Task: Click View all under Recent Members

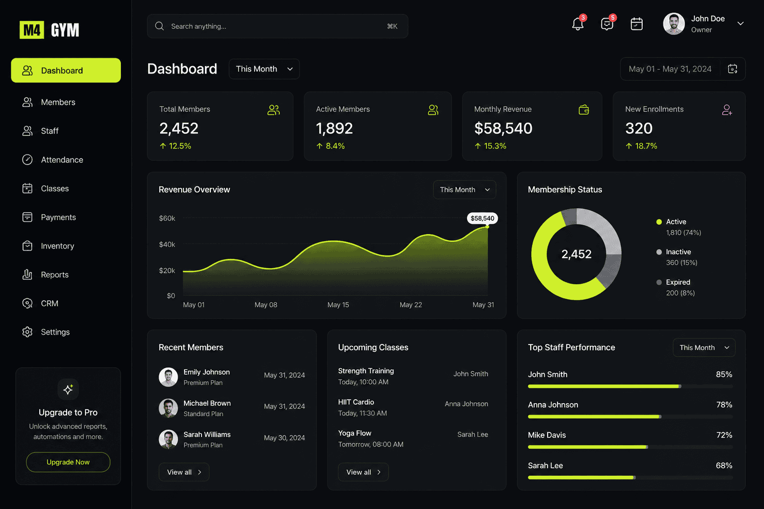Action: click(184, 472)
